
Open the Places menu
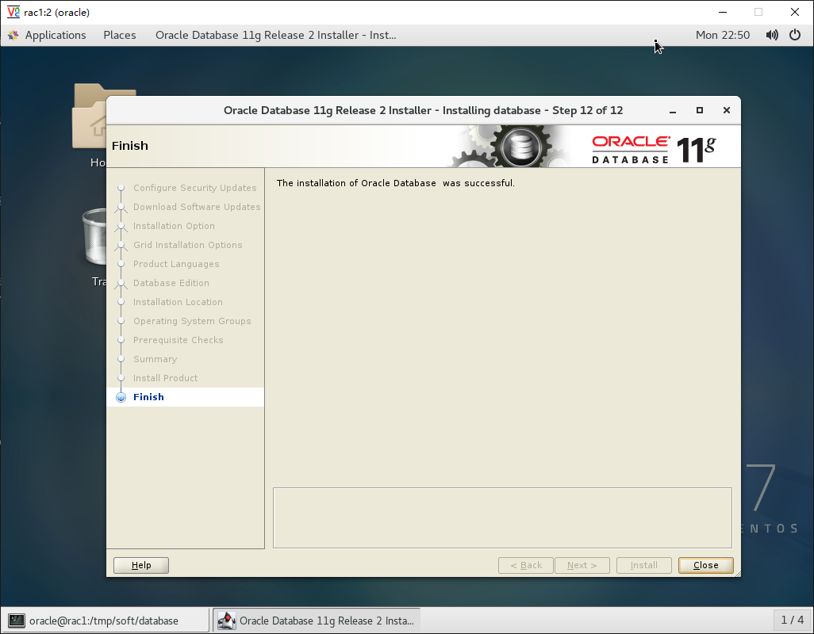[x=119, y=35]
